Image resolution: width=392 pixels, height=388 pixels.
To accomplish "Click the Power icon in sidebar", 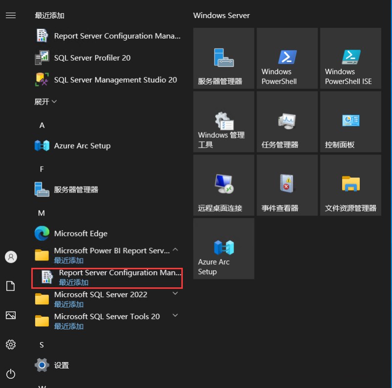I will 11,374.
